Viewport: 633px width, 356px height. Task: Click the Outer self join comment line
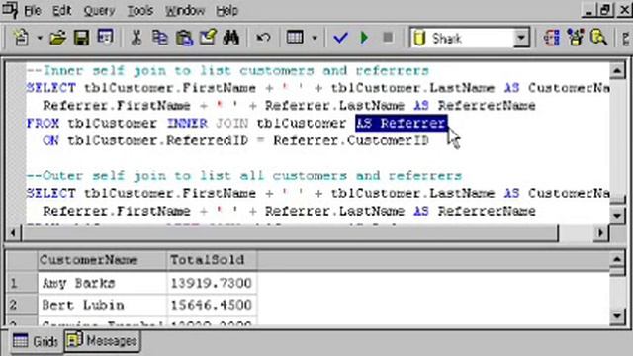click(x=244, y=176)
